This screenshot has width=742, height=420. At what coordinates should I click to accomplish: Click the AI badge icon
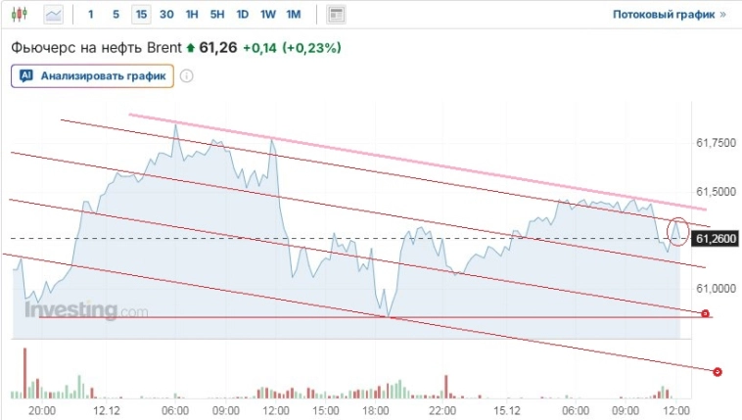[26, 75]
